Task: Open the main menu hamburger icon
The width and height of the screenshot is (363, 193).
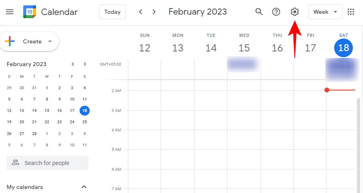Action: pyautogui.click(x=10, y=12)
